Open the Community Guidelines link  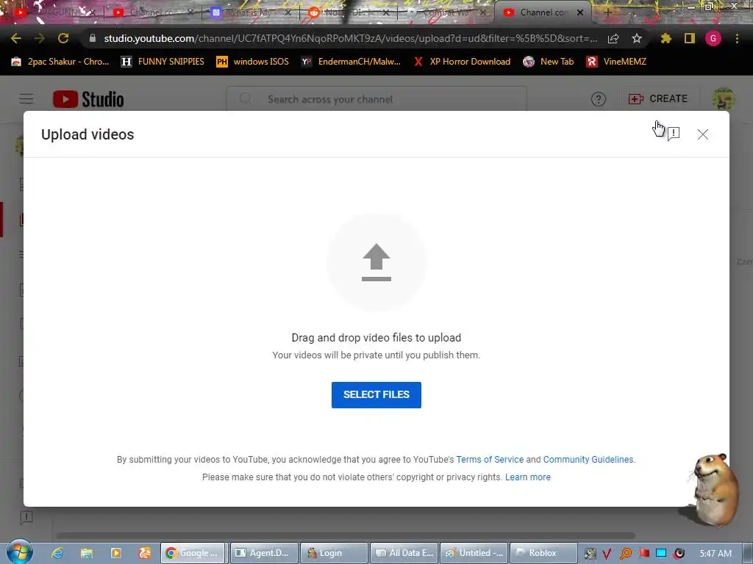click(x=588, y=460)
